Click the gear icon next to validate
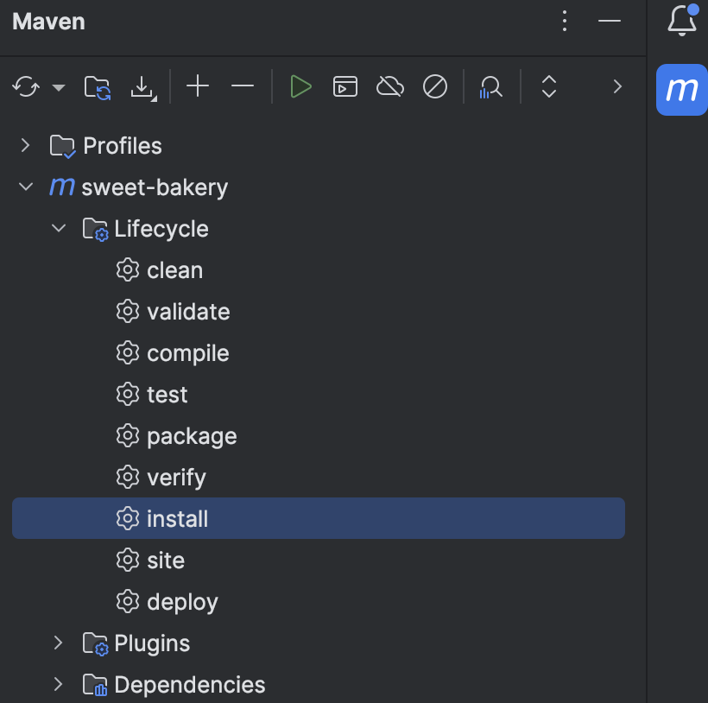This screenshot has height=703, width=708. pos(128,312)
